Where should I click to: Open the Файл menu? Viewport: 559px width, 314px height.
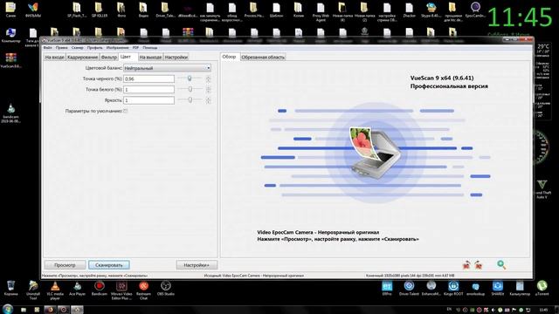point(48,47)
